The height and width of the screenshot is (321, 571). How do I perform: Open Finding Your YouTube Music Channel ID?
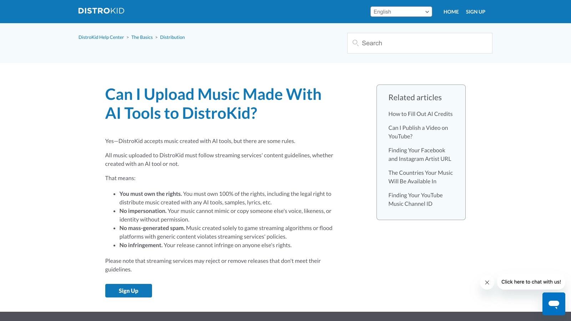pos(415,199)
